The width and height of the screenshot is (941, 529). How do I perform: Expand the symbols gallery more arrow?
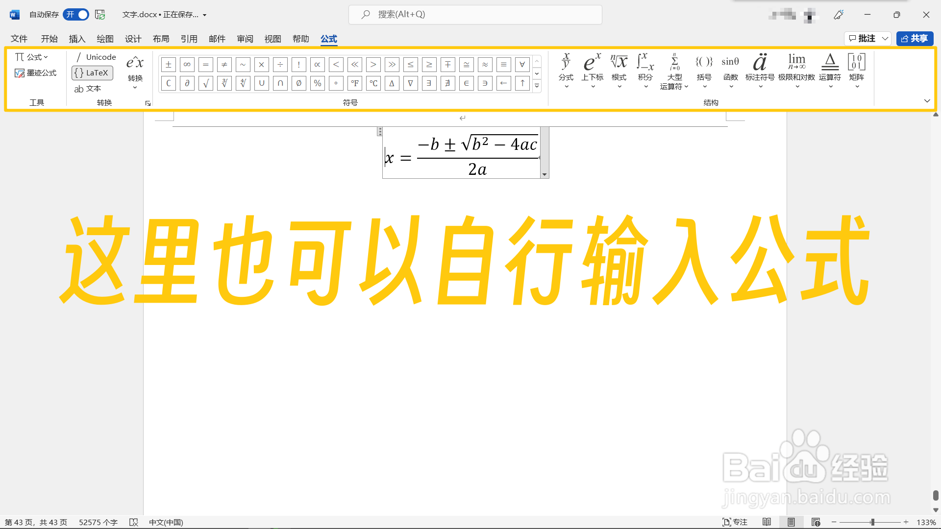(x=537, y=86)
